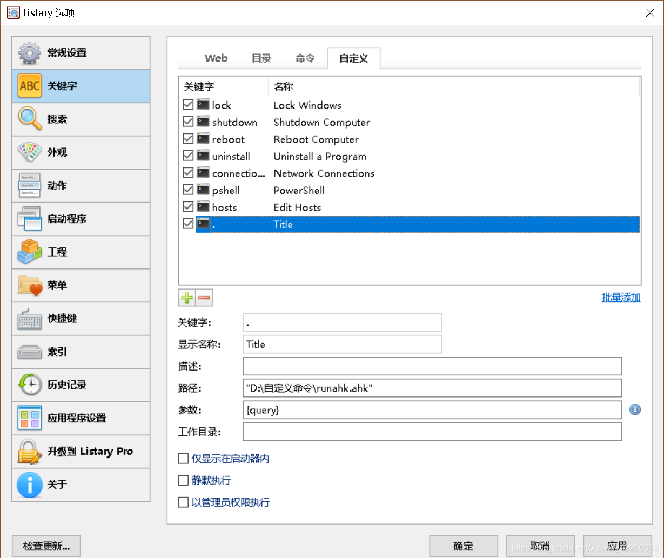Uncheck the shutdown keyword checkbox
Viewport: 664px width, 558px height.
(x=188, y=122)
